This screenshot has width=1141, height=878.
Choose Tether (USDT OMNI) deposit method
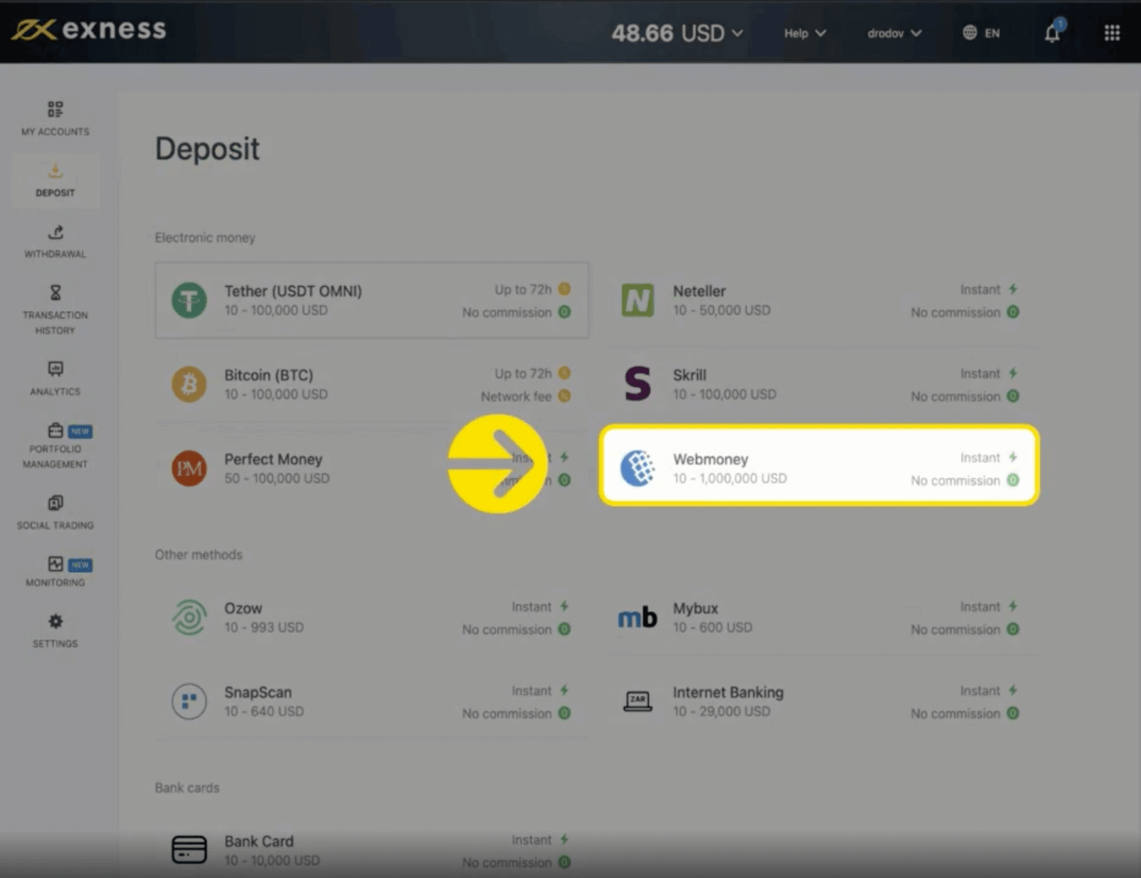tap(372, 300)
